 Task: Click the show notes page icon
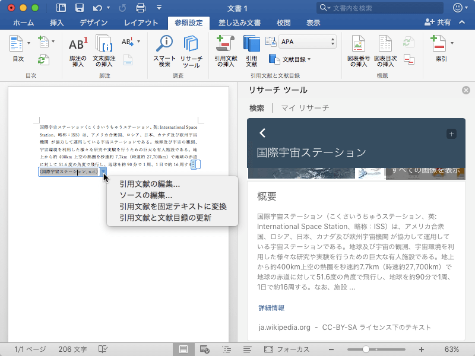128,60
